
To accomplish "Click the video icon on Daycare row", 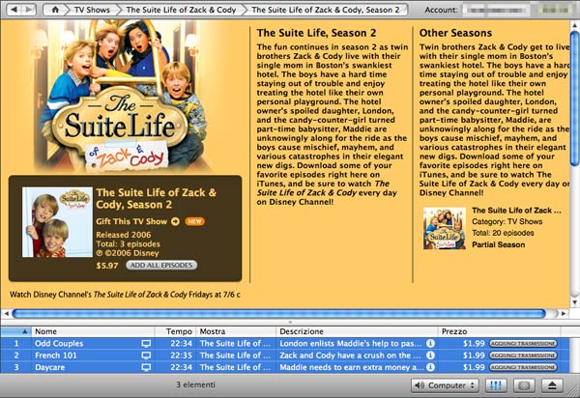I will click(147, 368).
